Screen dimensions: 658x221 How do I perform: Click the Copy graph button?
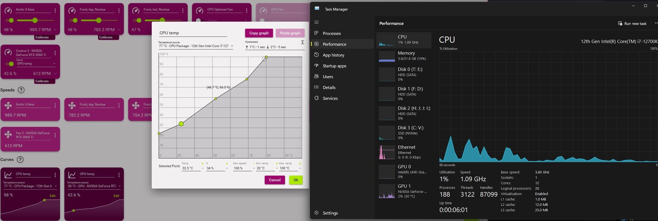coord(259,33)
